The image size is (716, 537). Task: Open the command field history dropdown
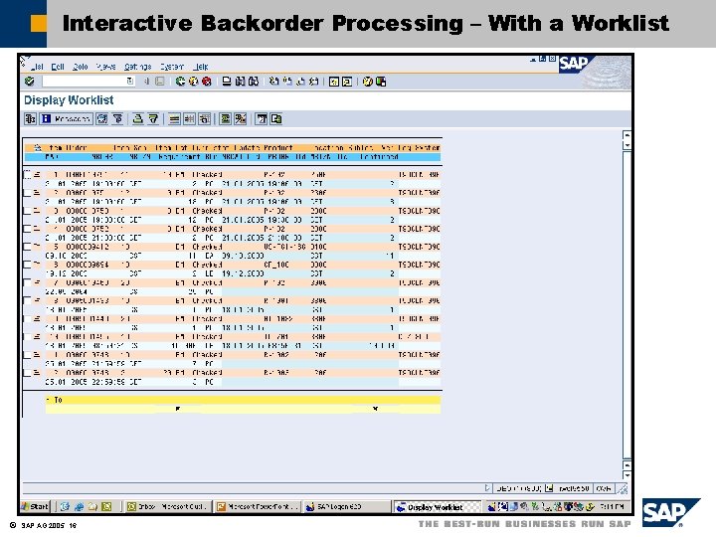(x=130, y=82)
